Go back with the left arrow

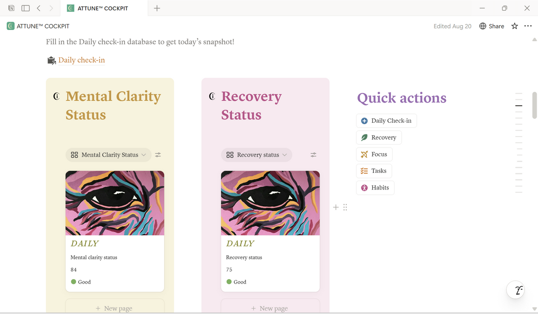tap(39, 8)
